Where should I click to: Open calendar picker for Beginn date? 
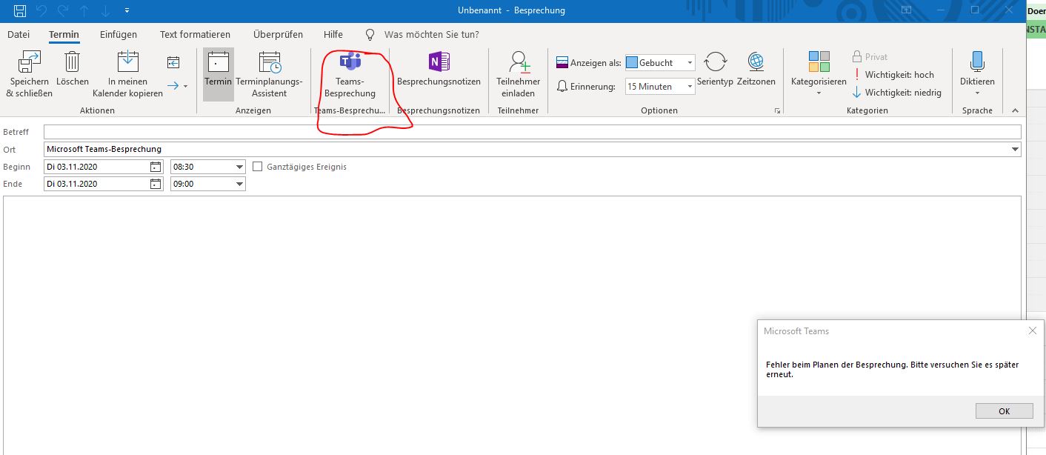coord(156,167)
